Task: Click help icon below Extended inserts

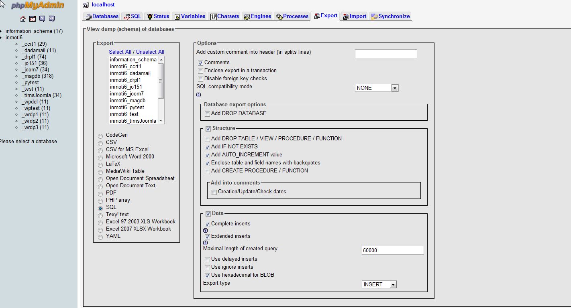Action: click(x=206, y=243)
